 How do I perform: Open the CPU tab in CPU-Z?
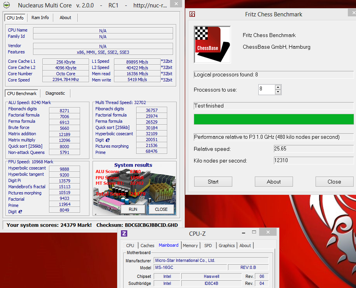(x=130, y=246)
